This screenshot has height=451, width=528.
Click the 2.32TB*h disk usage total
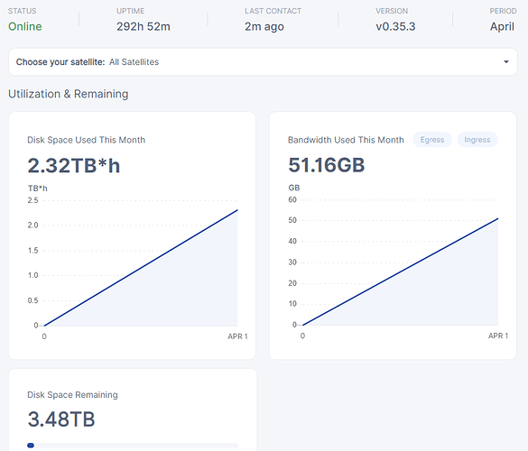(x=74, y=166)
